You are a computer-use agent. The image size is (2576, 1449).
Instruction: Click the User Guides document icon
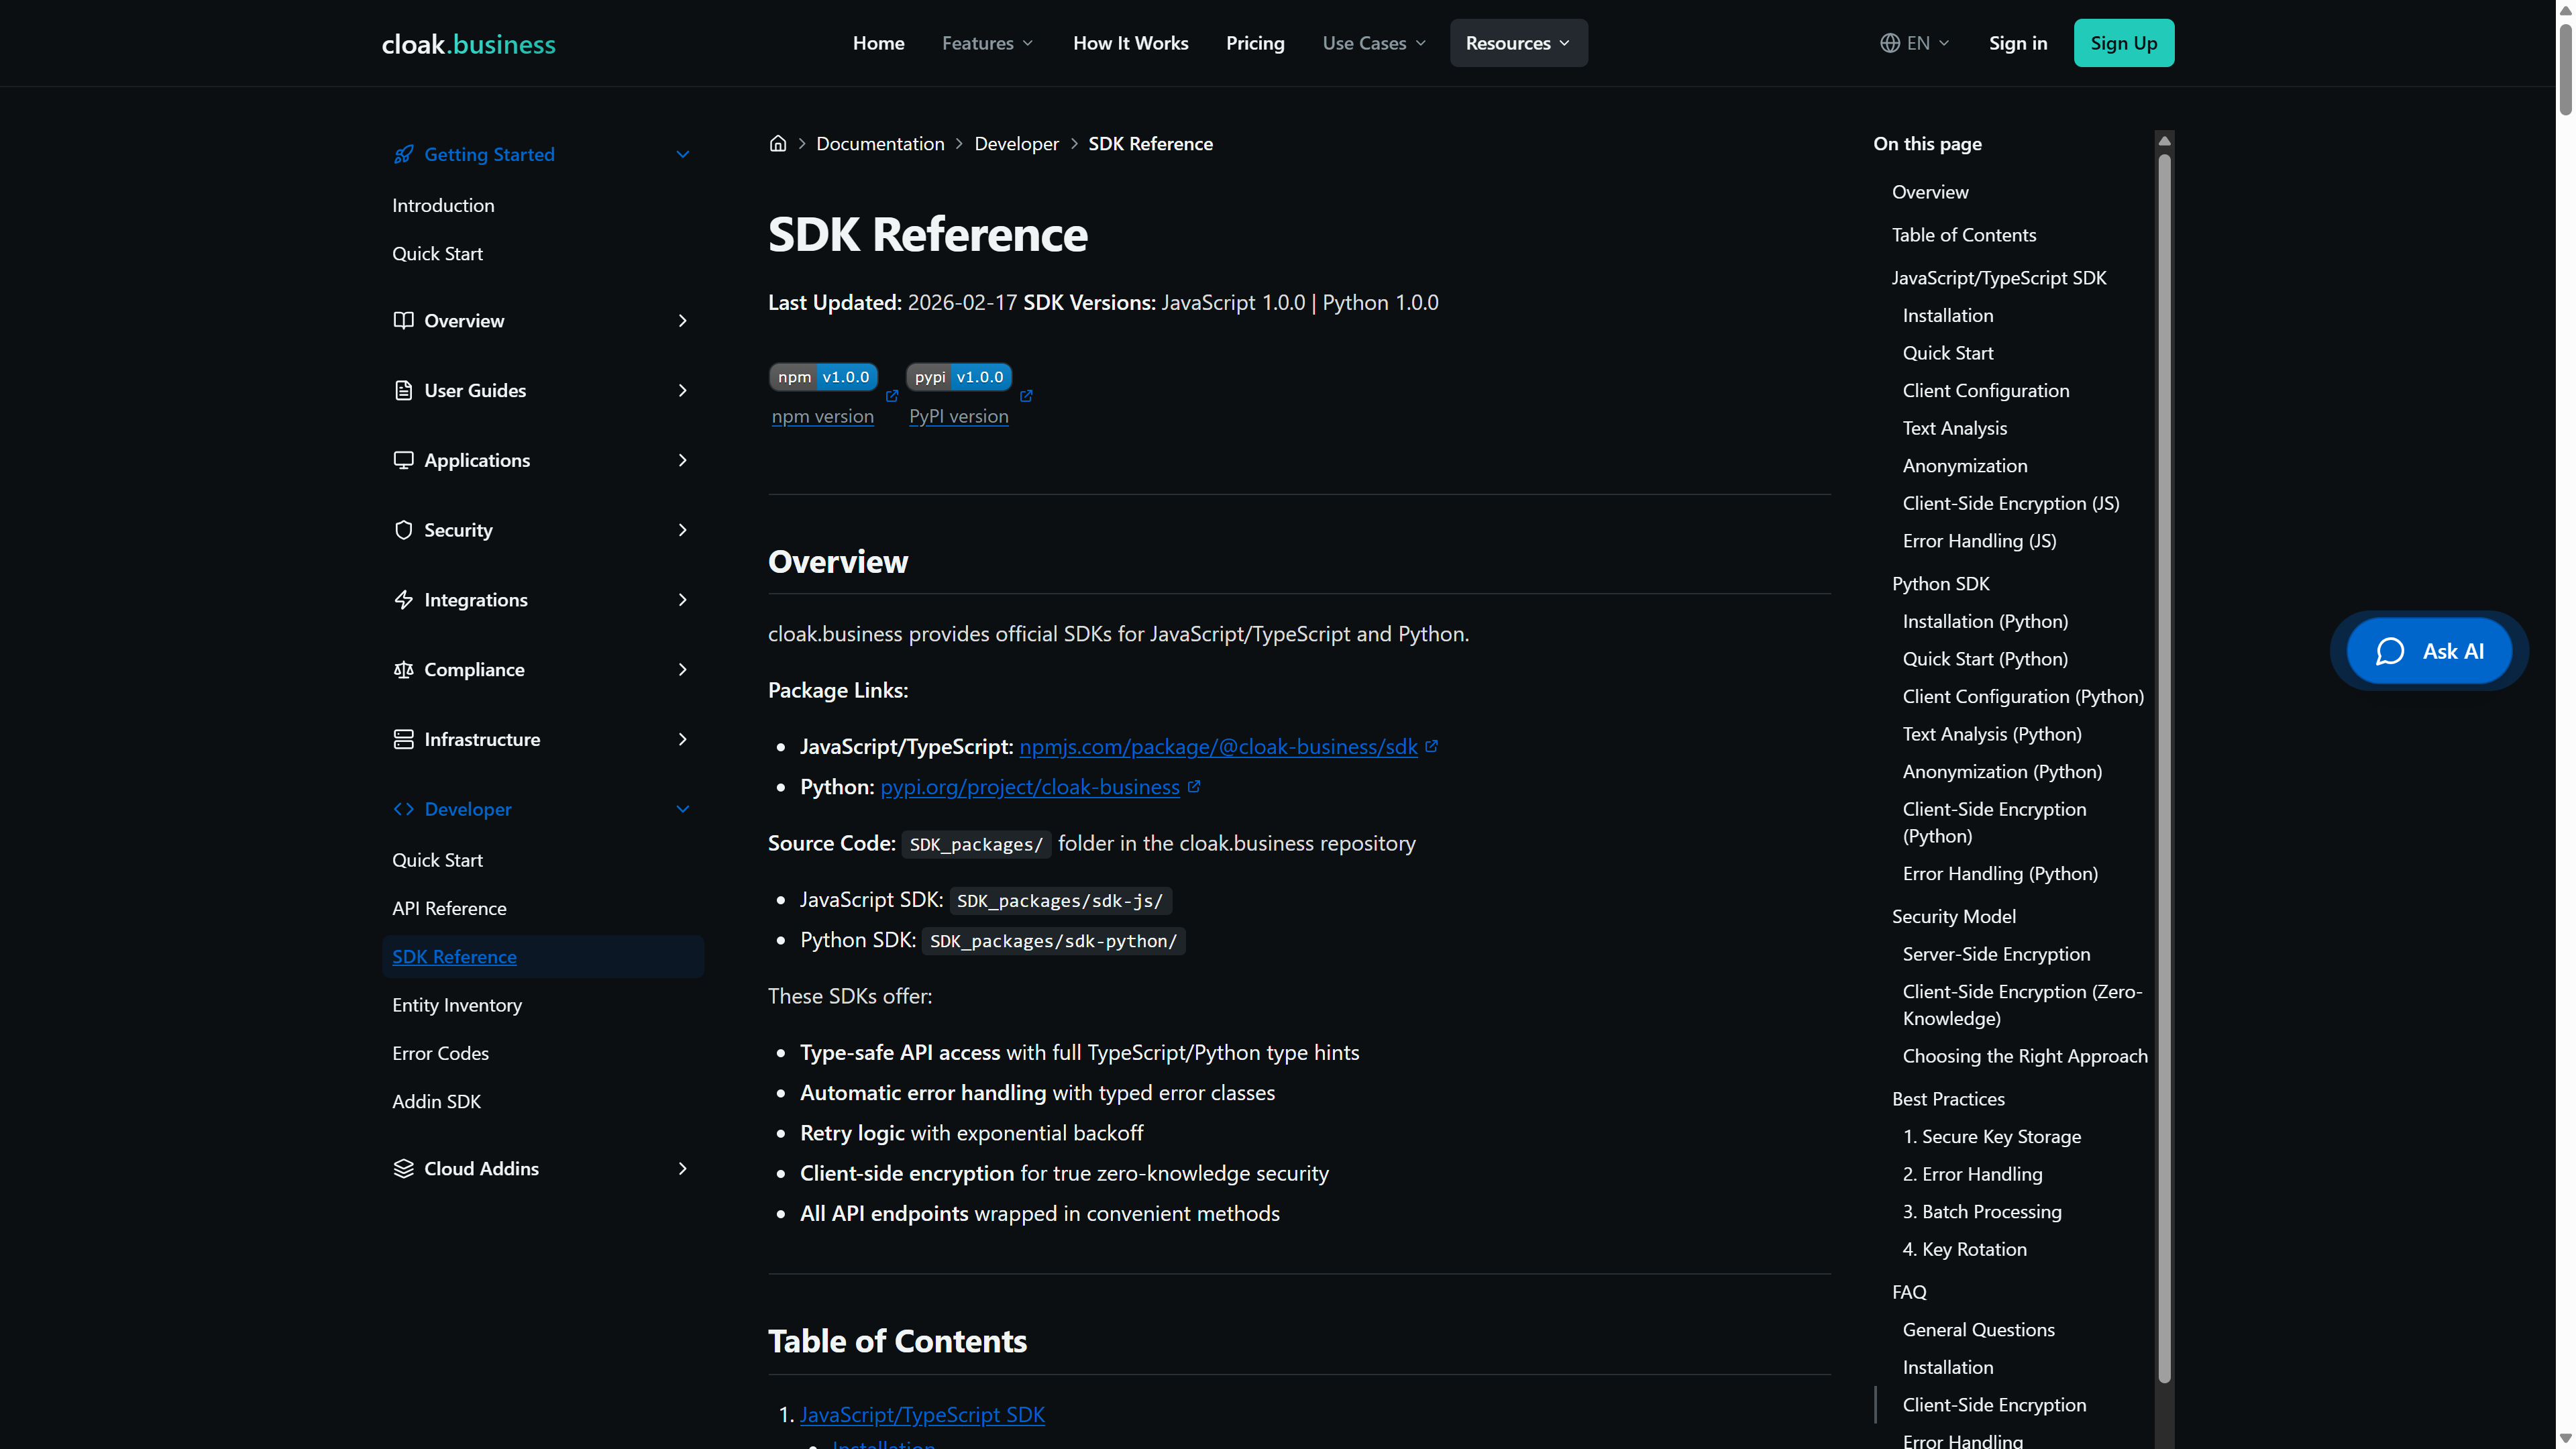pos(403,390)
